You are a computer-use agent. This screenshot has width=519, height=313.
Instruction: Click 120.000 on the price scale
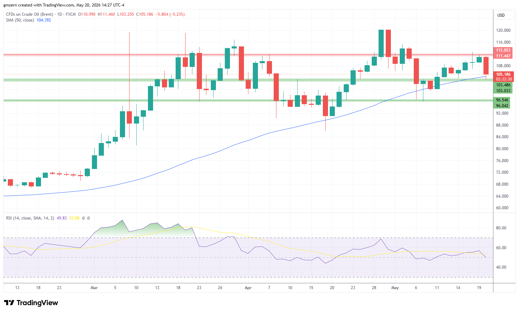click(503, 30)
